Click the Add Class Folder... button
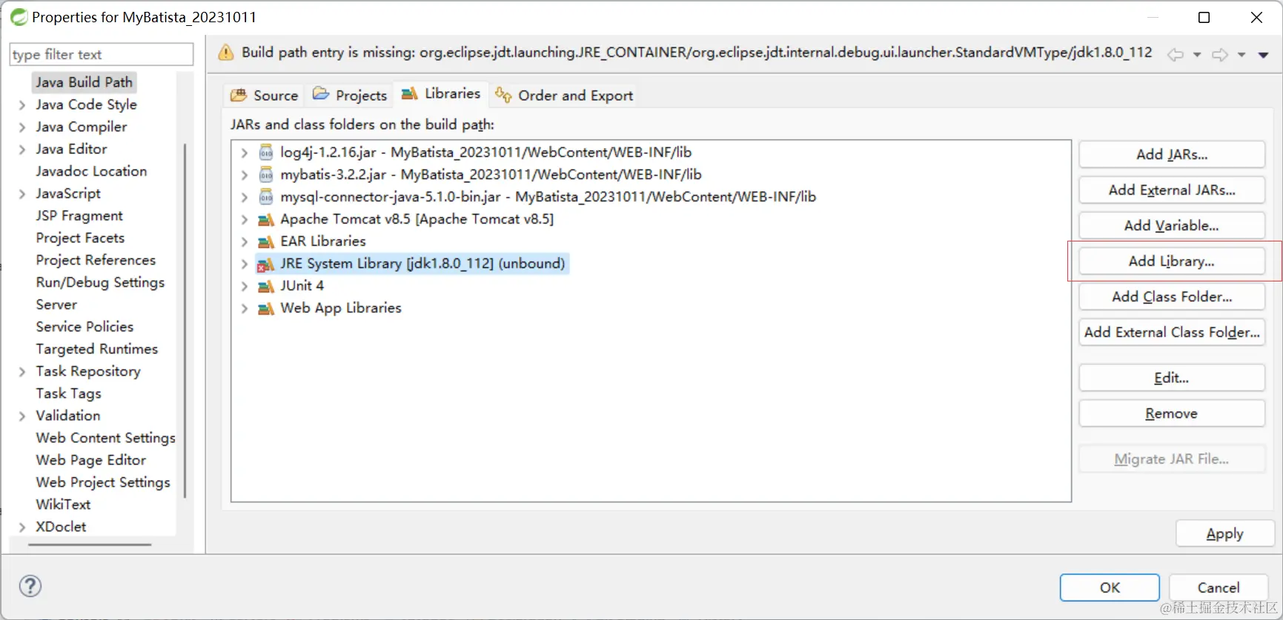This screenshot has width=1283, height=620. pos(1172,296)
